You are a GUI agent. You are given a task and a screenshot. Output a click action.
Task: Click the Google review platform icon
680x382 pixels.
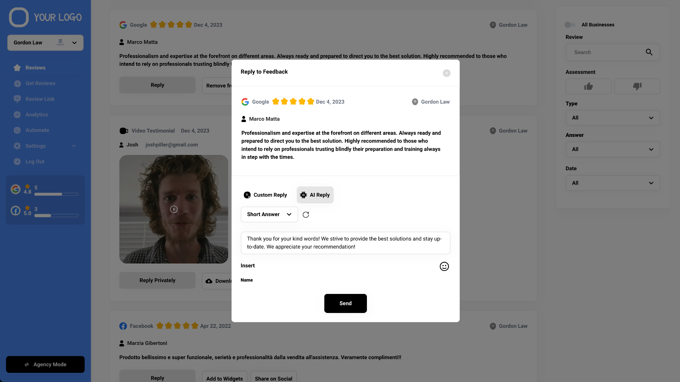(245, 102)
